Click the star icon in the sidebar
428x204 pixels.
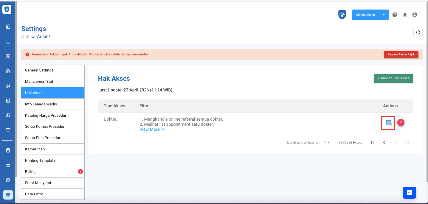pos(8,165)
